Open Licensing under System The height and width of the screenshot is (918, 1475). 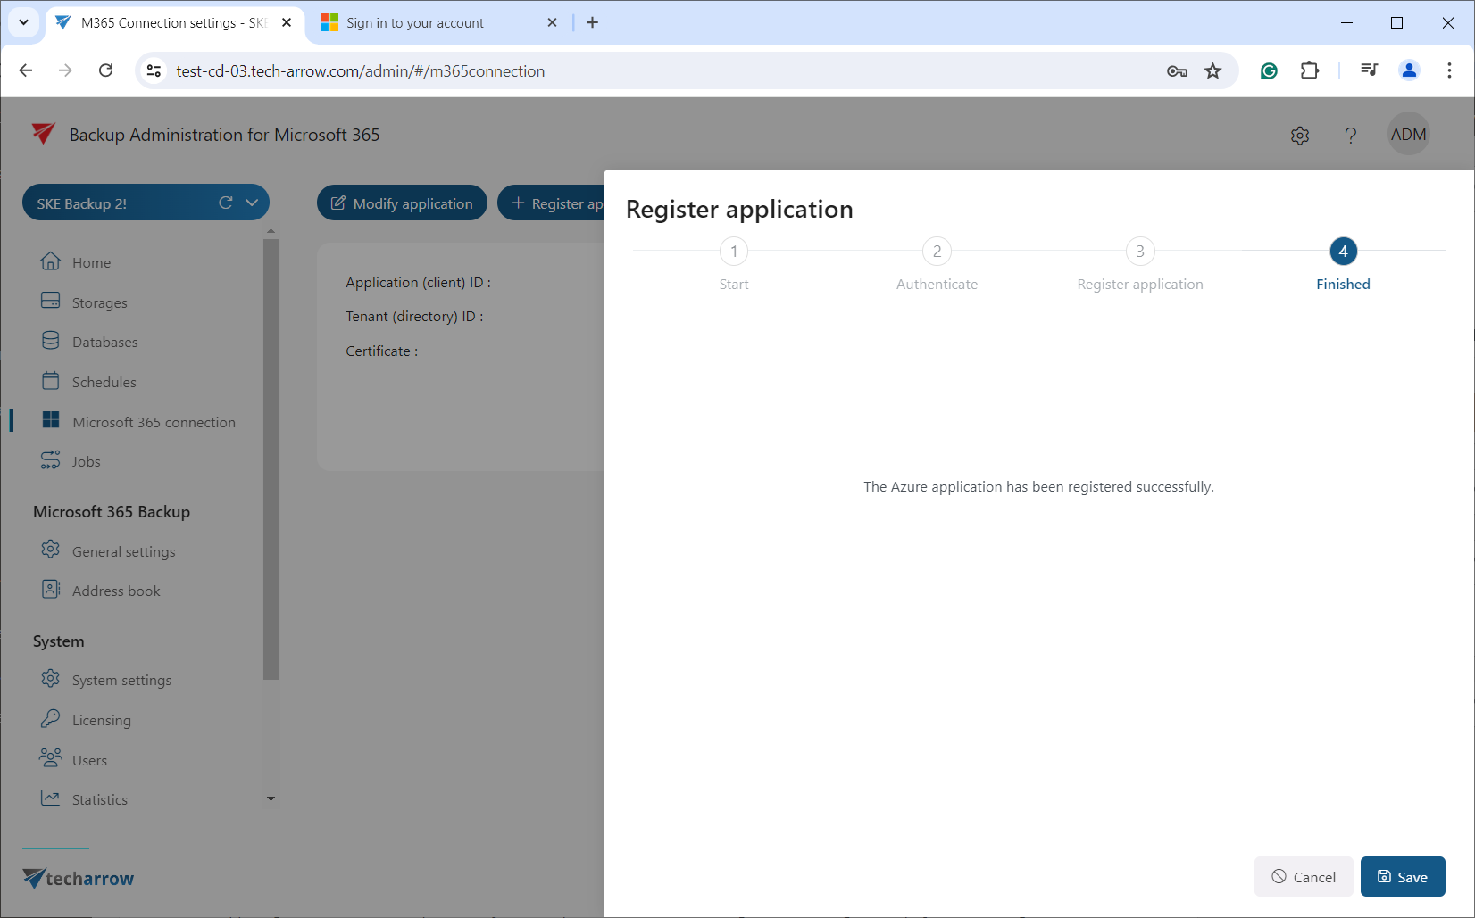(101, 720)
